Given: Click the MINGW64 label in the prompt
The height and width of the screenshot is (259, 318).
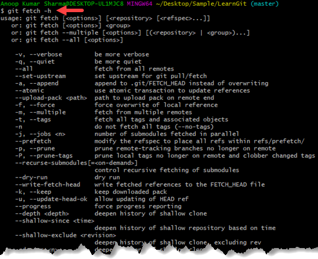Looking at the screenshot, I should tap(139, 3).
